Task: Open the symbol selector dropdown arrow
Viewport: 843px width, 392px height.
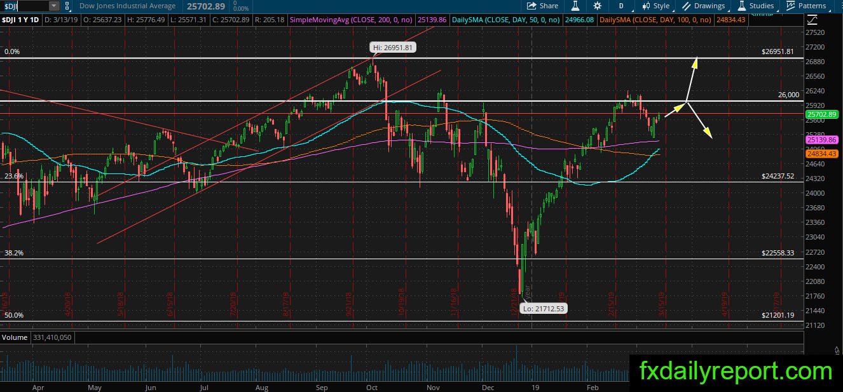Action: tap(53, 6)
